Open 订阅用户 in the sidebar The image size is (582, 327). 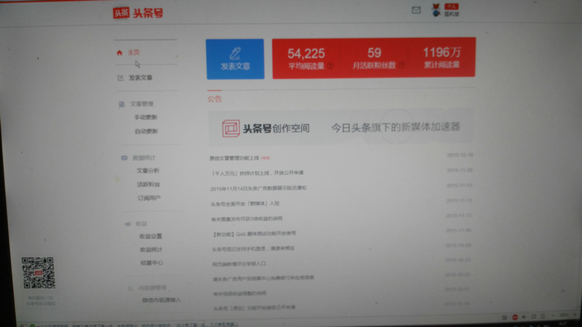[x=149, y=198]
